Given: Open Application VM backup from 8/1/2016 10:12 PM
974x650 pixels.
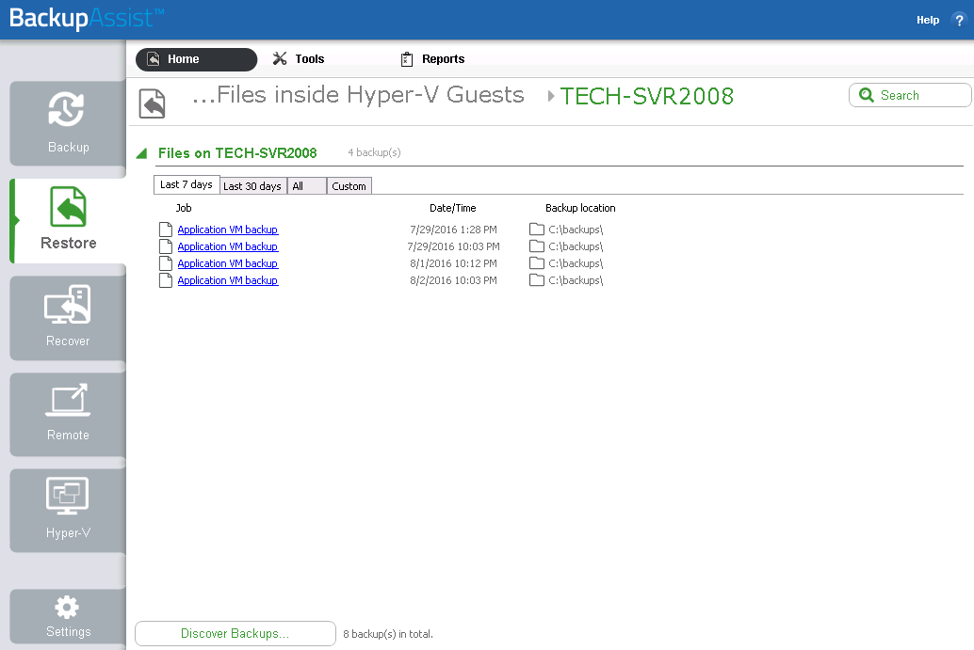Looking at the screenshot, I should tap(227, 263).
